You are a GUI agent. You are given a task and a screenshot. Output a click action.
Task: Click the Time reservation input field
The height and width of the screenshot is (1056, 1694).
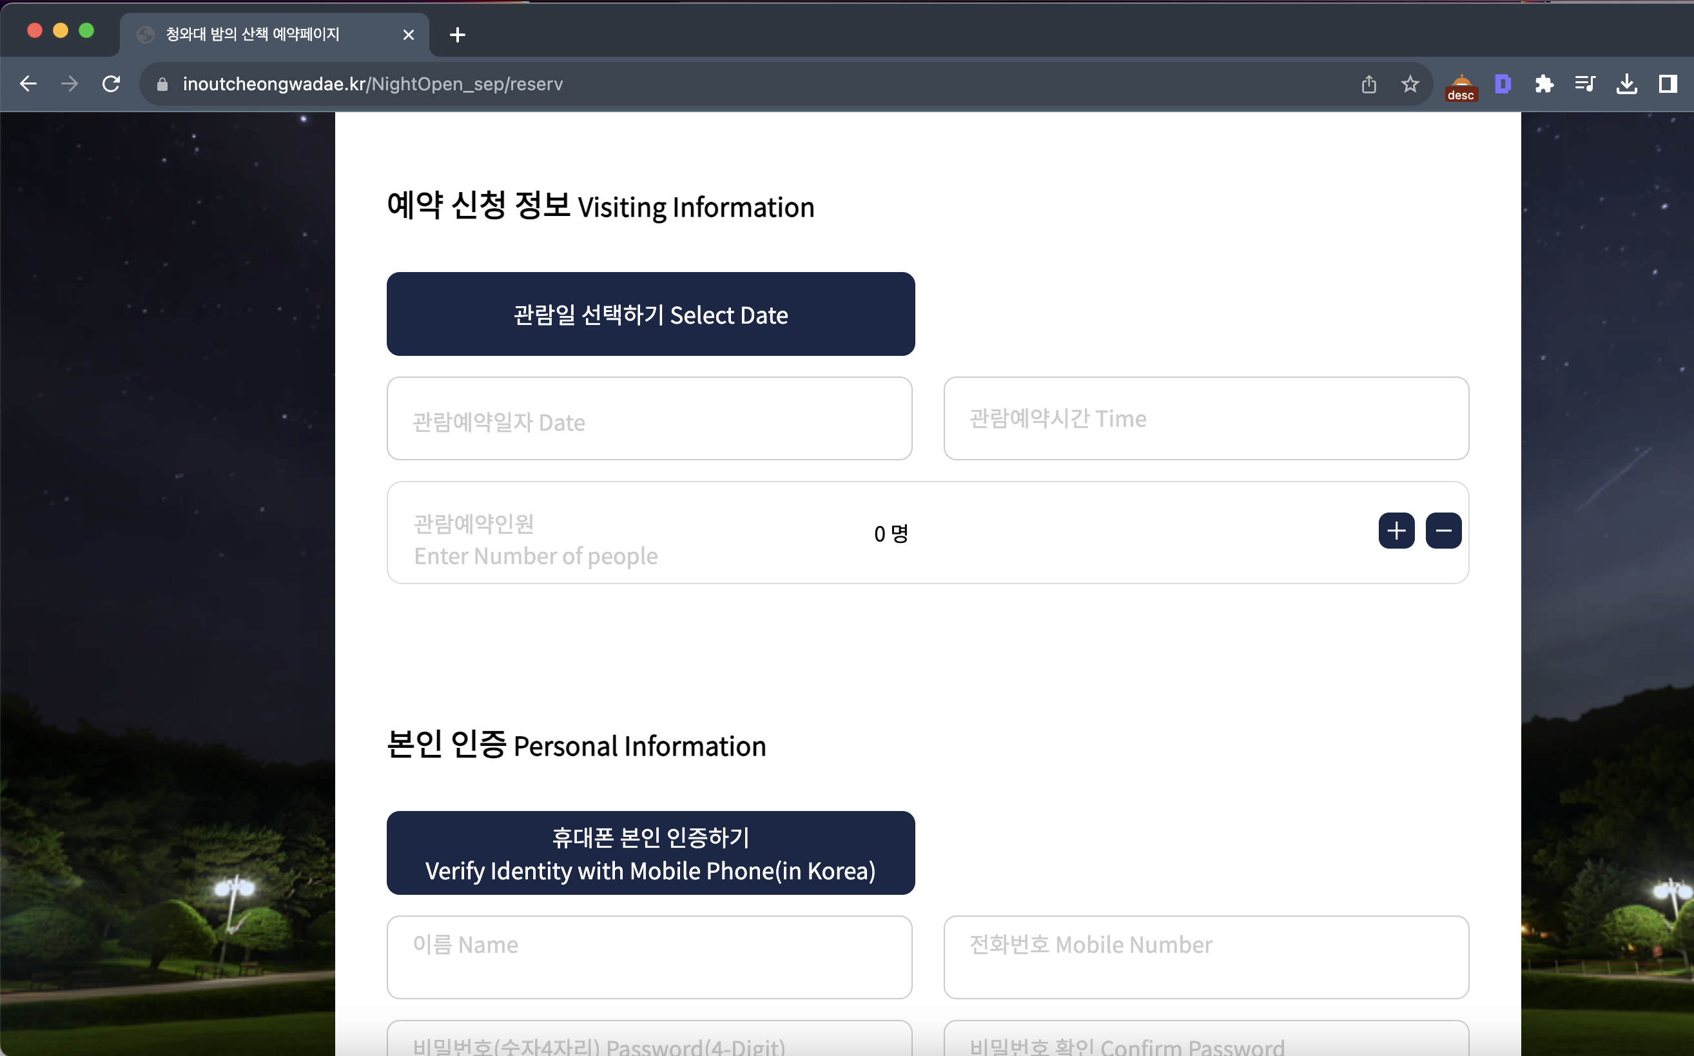pyautogui.click(x=1206, y=418)
